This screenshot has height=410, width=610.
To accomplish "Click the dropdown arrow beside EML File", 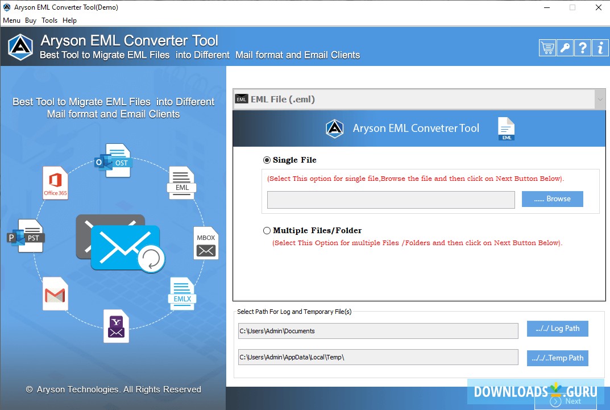I will point(600,98).
